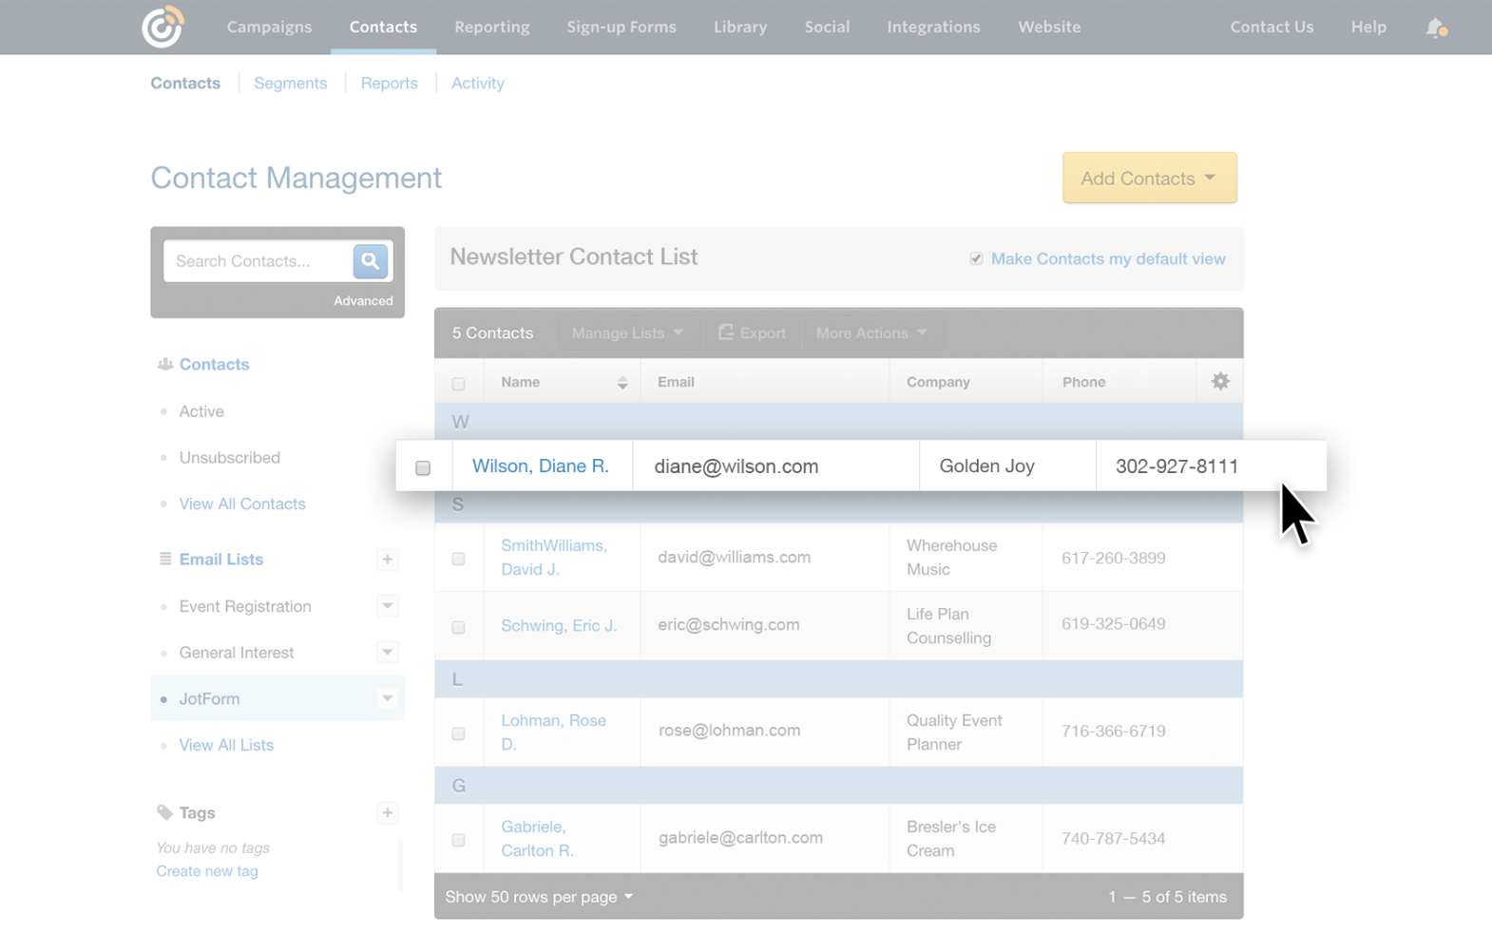This screenshot has height=932, width=1492.
Task: Expand the Manage Lists dropdown
Action: point(626,333)
